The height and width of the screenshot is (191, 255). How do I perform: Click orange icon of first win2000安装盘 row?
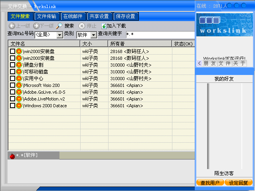click(19, 51)
